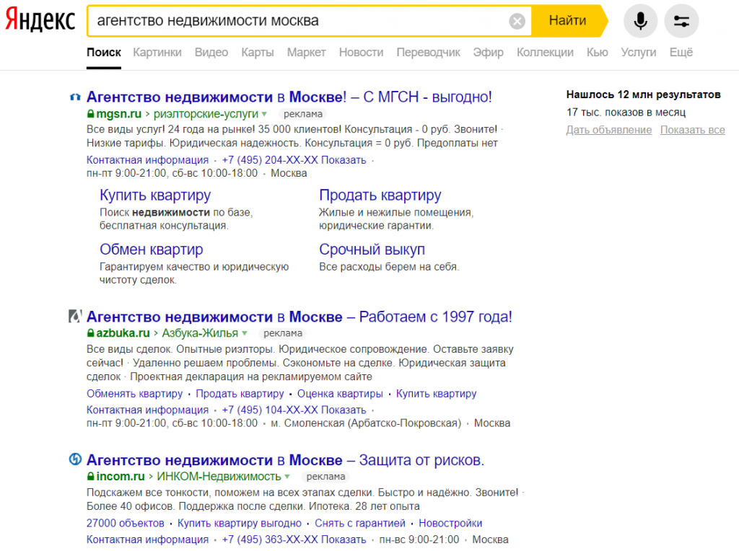Image resolution: width=739 pixels, height=551 pixels.
Task: Click the Yandex logo
Action: pos(40,21)
